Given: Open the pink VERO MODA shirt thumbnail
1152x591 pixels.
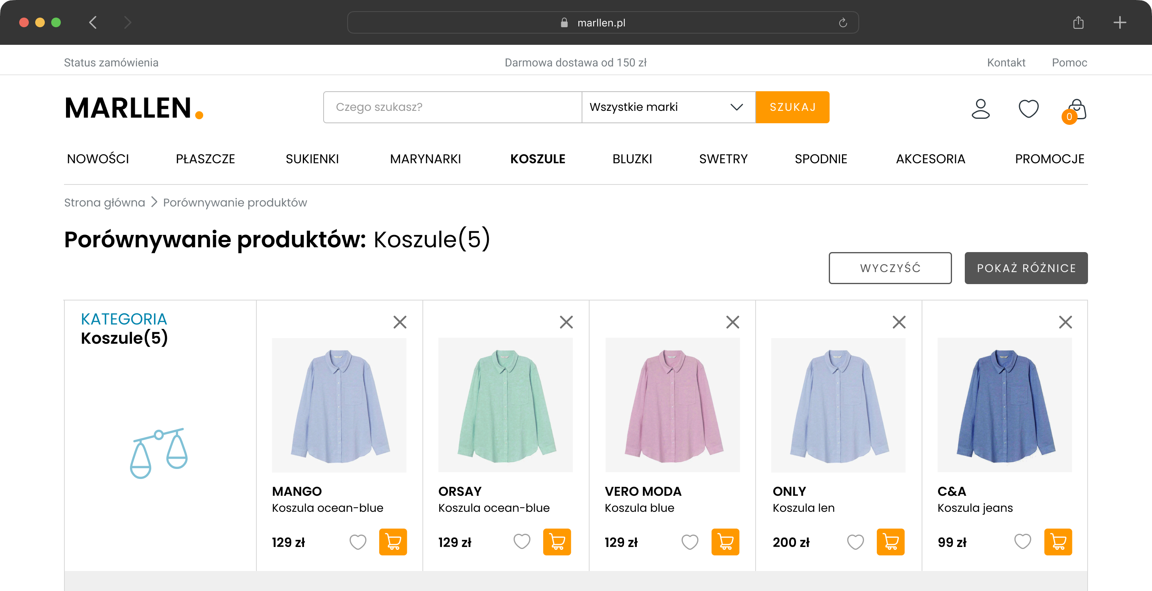Looking at the screenshot, I should pos(672,405).
